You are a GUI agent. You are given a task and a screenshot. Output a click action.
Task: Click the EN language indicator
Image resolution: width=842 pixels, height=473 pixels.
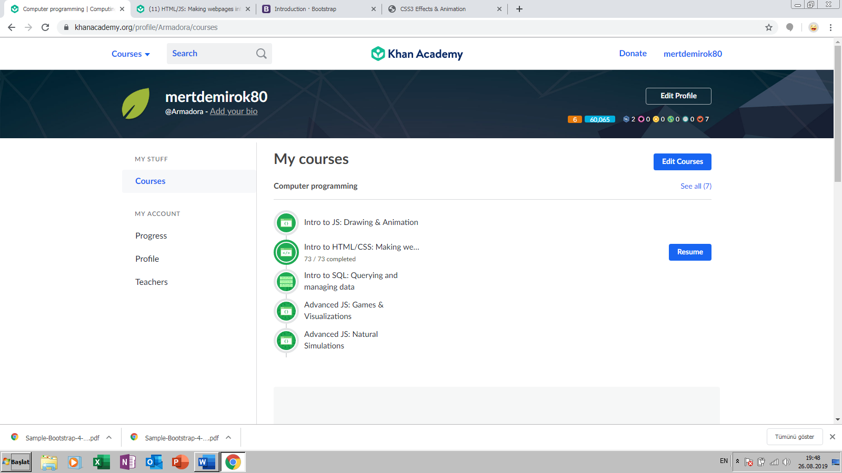tap(724, 461)
